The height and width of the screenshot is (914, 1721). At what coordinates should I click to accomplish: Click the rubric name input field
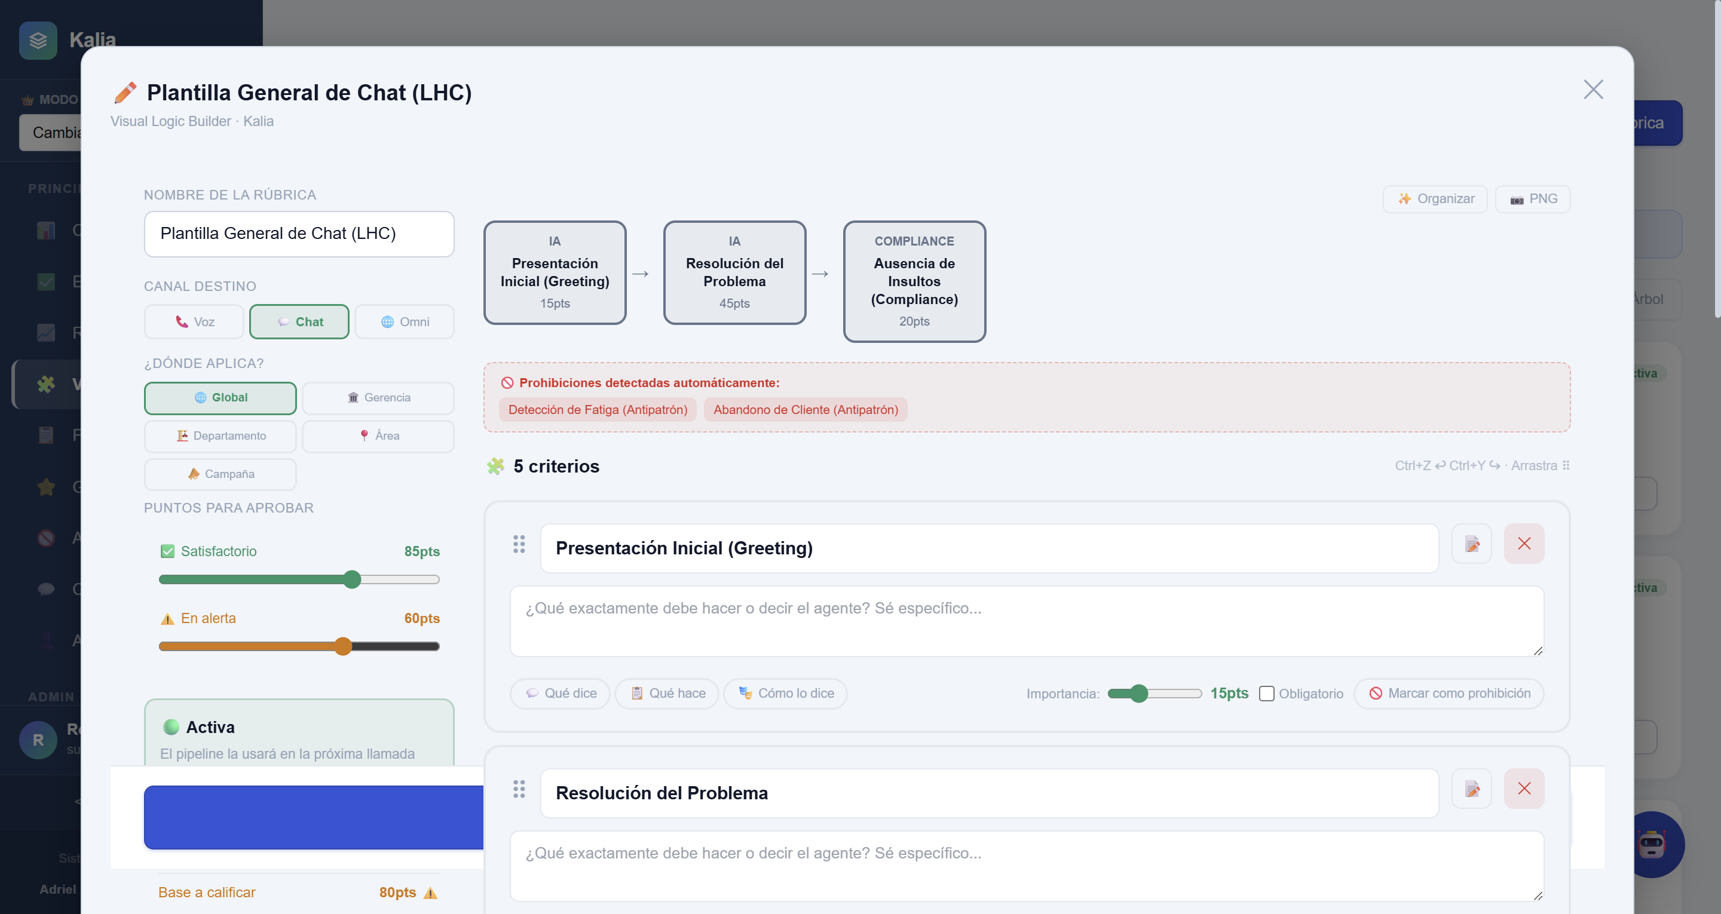pos(299,234)
